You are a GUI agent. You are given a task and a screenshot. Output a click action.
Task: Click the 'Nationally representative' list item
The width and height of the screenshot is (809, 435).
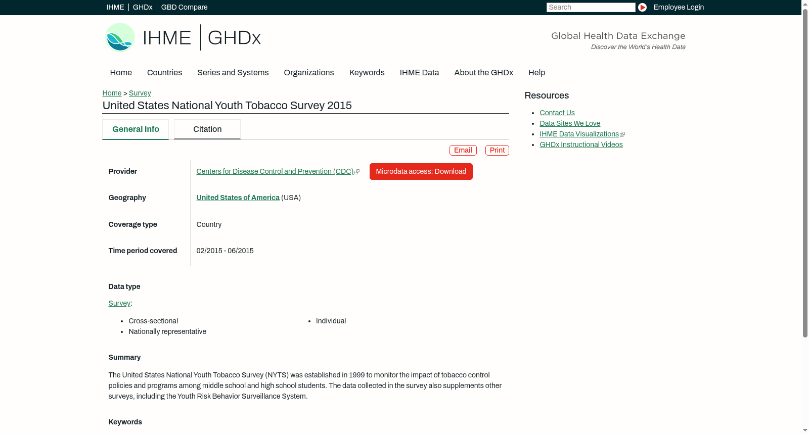click(x=167, y=332)
